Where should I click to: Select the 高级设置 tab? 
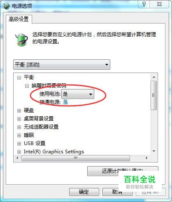pyautogui.click(x=19, y=19)
